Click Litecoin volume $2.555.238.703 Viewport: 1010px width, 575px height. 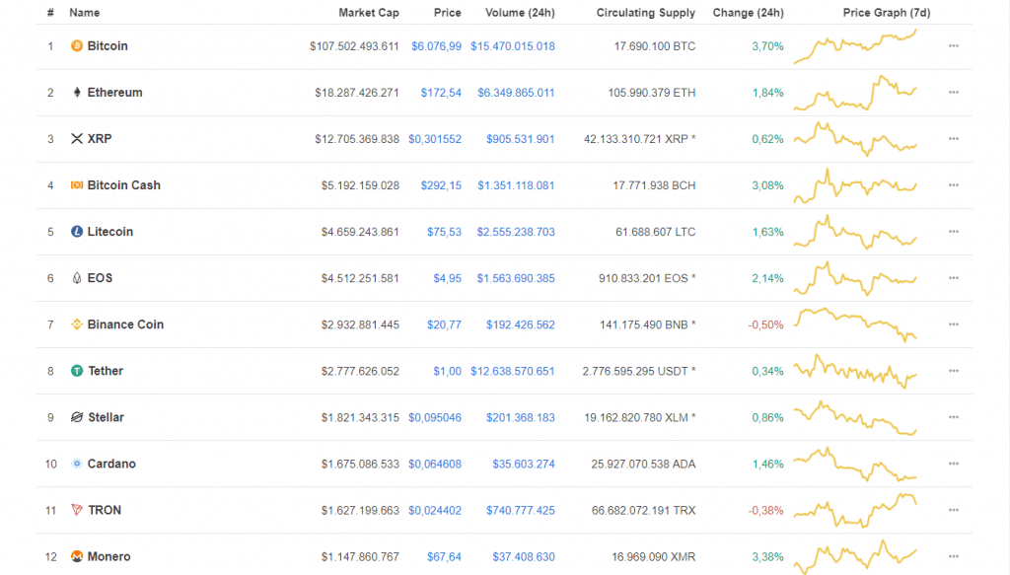pos(515,231)
